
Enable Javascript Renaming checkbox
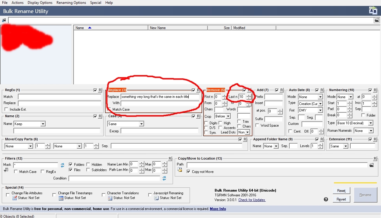point(150,195)
